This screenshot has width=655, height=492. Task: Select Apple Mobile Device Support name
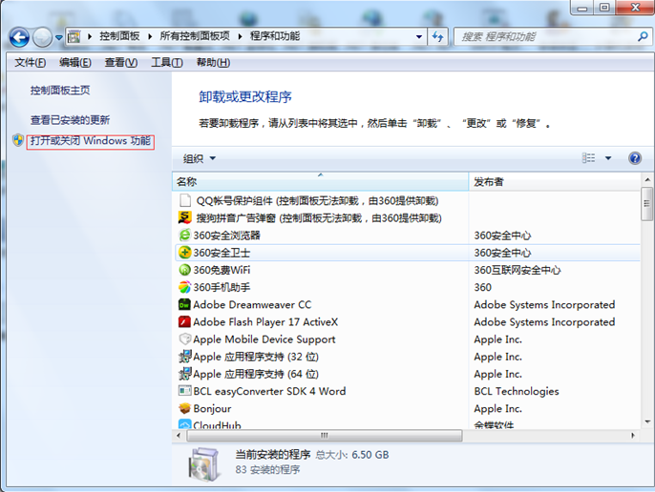coord(264,339)
